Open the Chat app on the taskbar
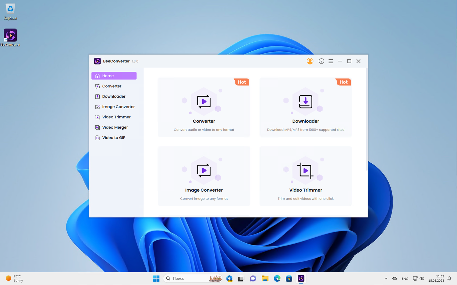 [253, 278]
